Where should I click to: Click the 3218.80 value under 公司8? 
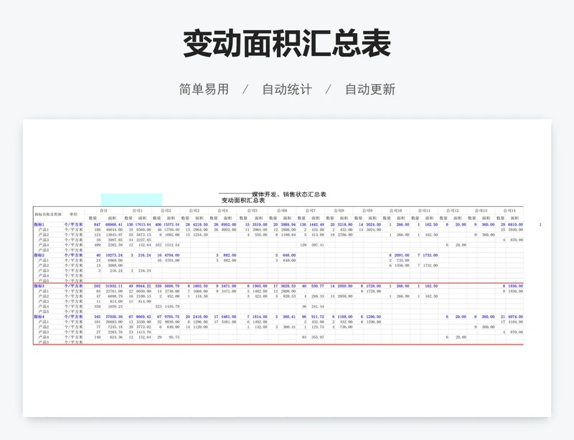click(x=345, y=225)
